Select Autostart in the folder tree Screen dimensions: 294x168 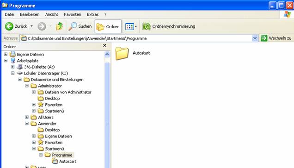[64, 161]
